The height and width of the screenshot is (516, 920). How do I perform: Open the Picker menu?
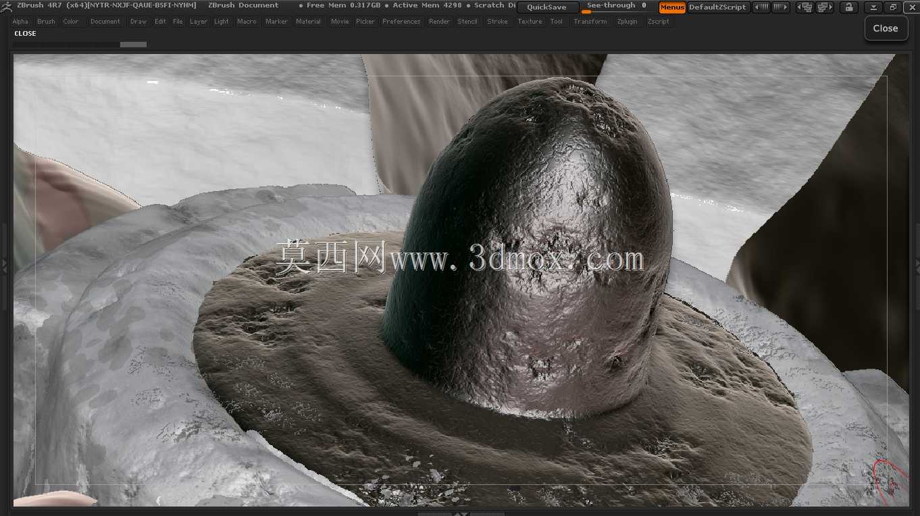click(x=365, y=22)
